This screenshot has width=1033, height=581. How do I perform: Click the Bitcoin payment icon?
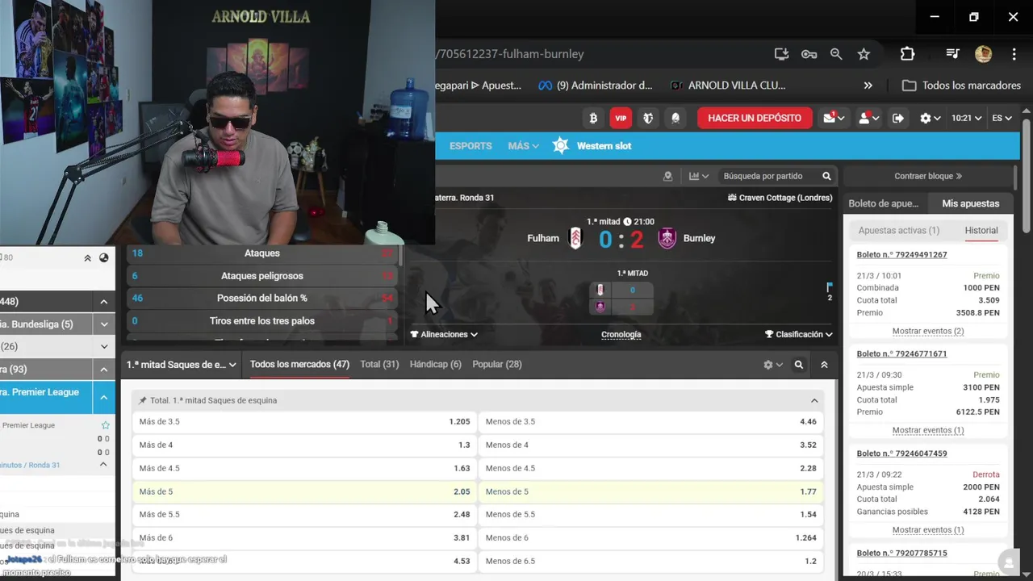[593, 118]
